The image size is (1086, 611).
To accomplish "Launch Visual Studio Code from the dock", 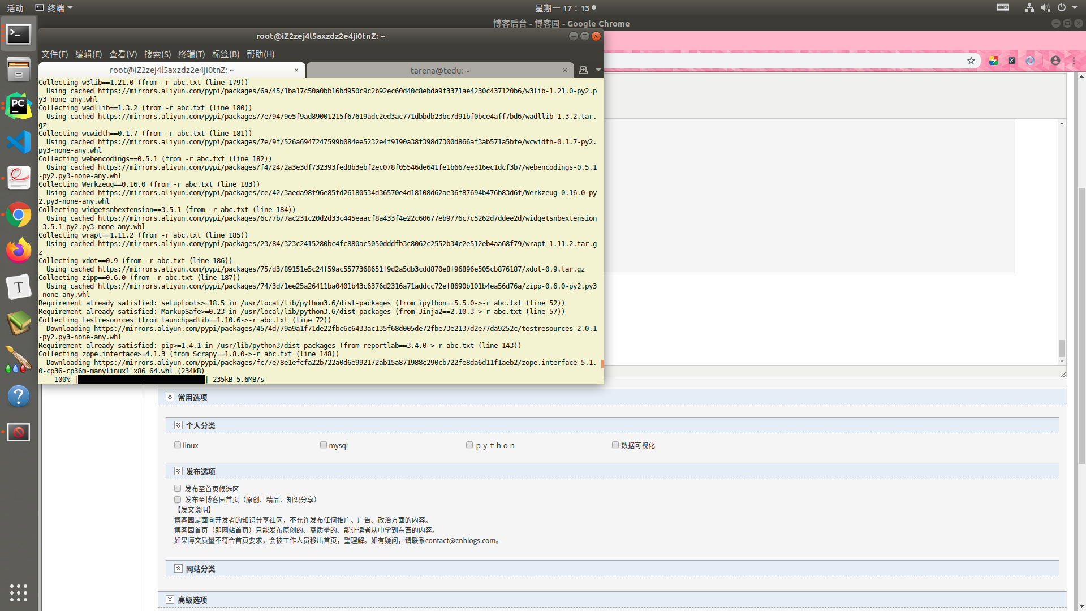I will [19, 142].
